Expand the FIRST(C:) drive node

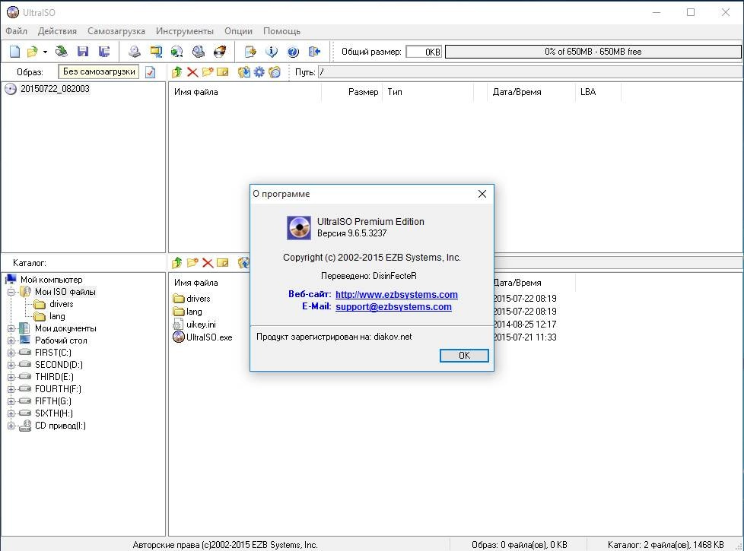[11, 353]
